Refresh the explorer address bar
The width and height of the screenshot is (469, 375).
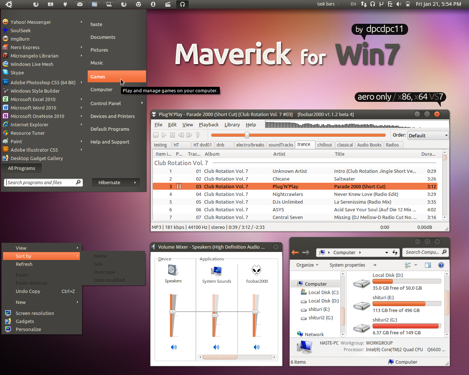[395, 252]
